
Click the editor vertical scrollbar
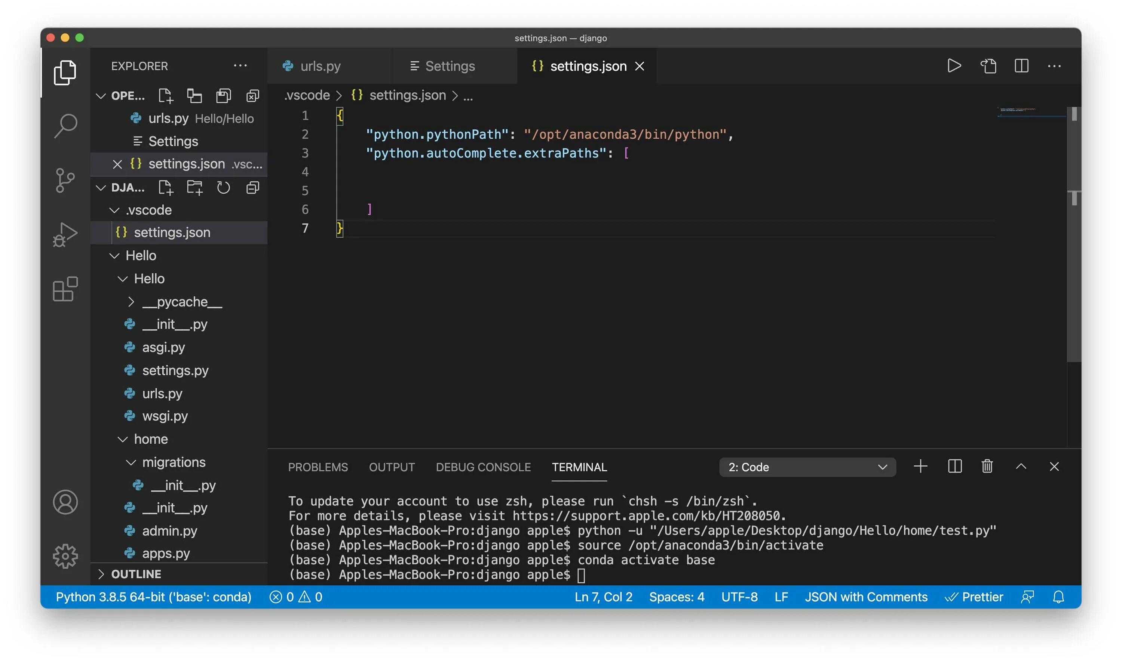(x=1074, y=234)
